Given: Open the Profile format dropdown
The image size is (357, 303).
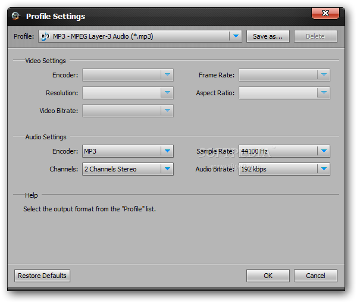Looking at the screenshot, I should [x=140, y=36].
